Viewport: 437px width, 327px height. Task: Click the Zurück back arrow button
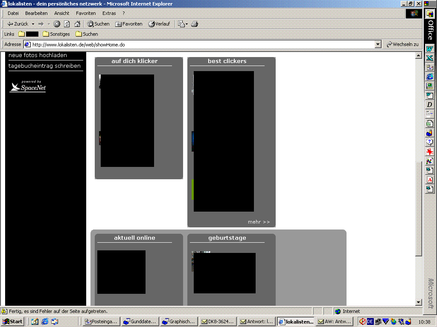[x=17, y=24]
